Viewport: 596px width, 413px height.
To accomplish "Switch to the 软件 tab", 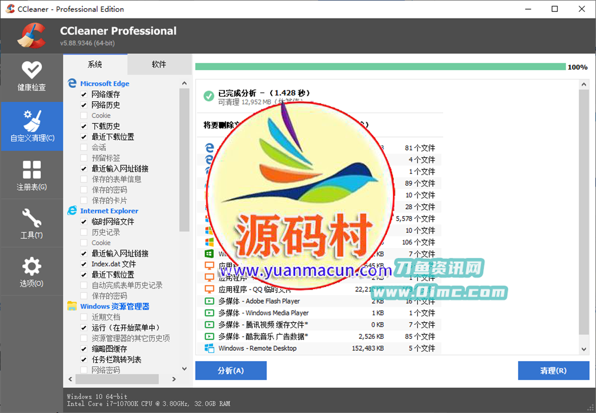I will (160, 64).
